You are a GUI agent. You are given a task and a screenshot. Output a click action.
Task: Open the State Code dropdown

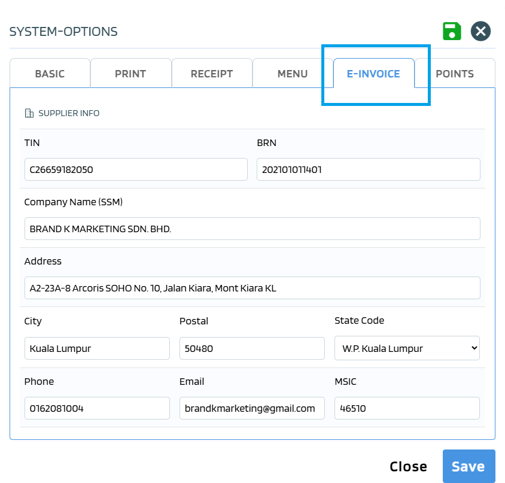pyautogui.click(x=407, y=348)
